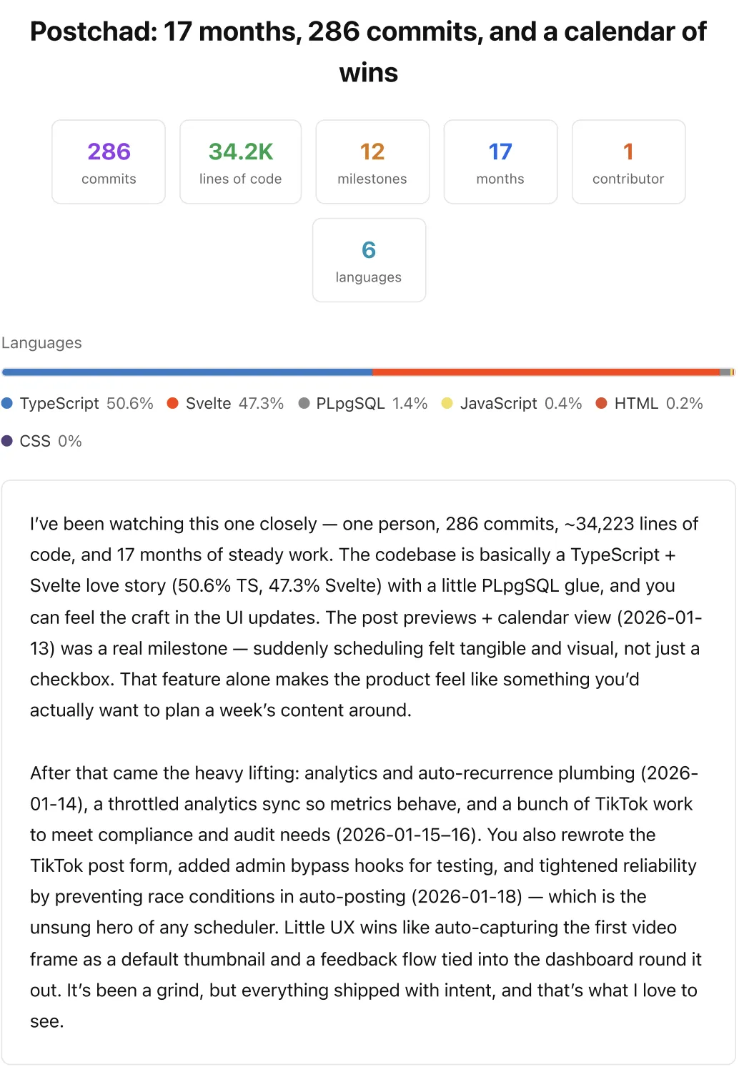Image resolution: width=739 pixels, height=1072 pixels.
Task: Click the orange Svelte segment of language bar
Action: coord(546,372)
